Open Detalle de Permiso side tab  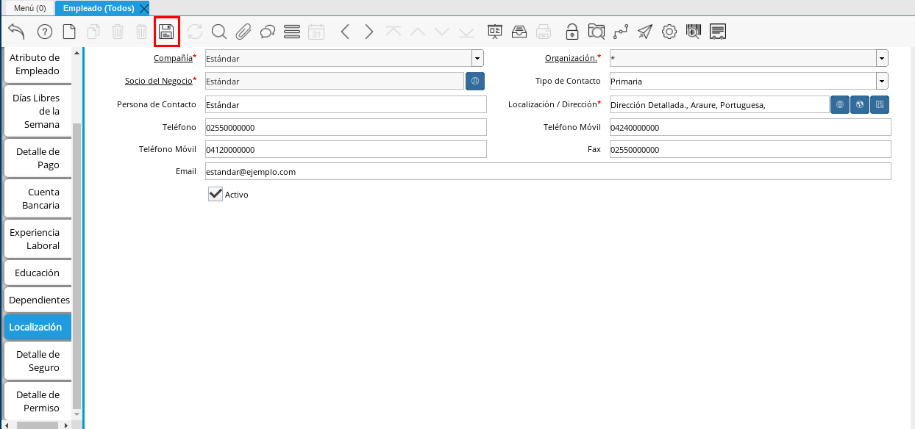38,401
